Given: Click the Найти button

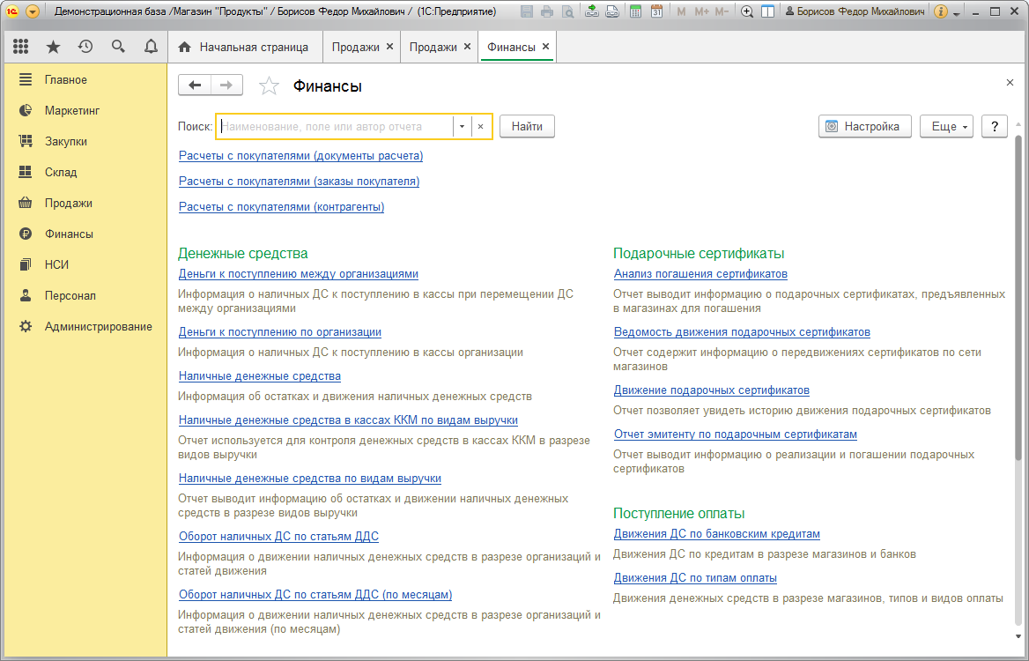Looking at the screenshot, I should point(527,127).
